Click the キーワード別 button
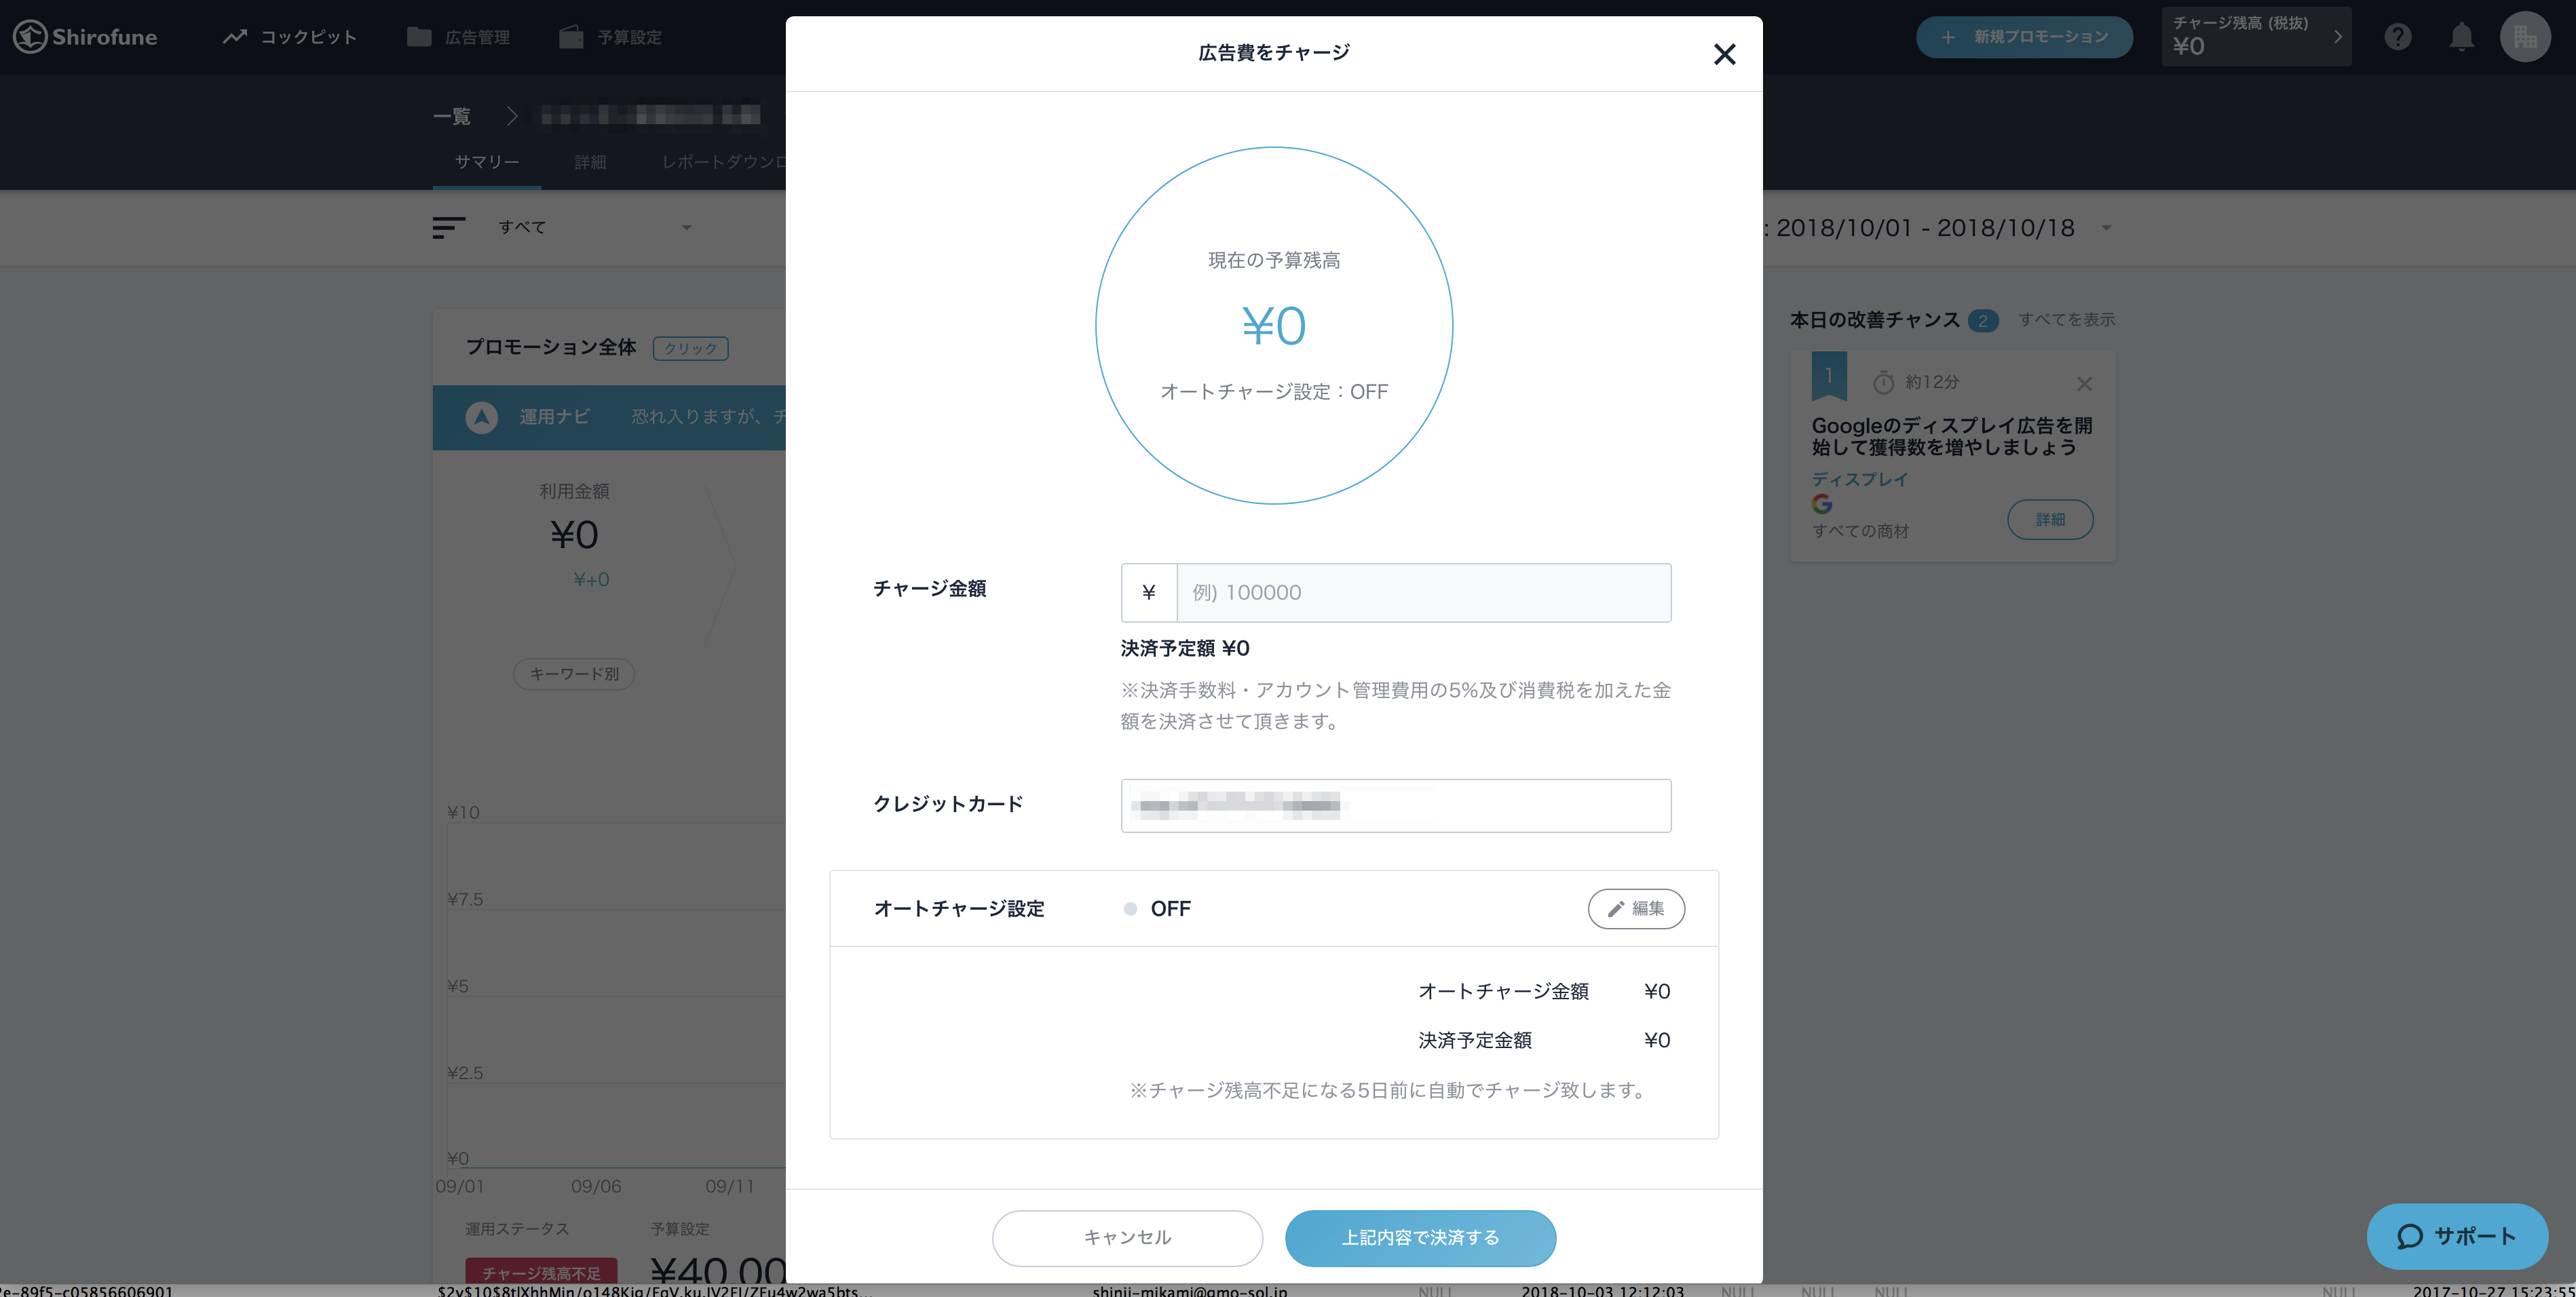2576x1297 pixels. pos(574,674)
